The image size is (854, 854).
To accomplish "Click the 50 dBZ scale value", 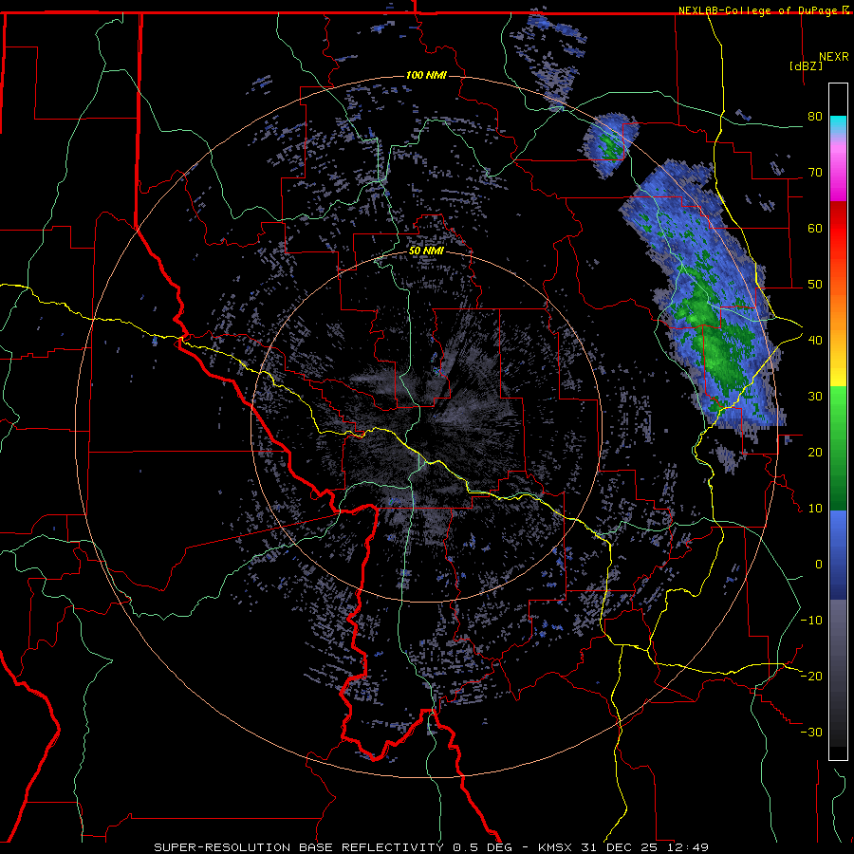I will click(815, 285).
